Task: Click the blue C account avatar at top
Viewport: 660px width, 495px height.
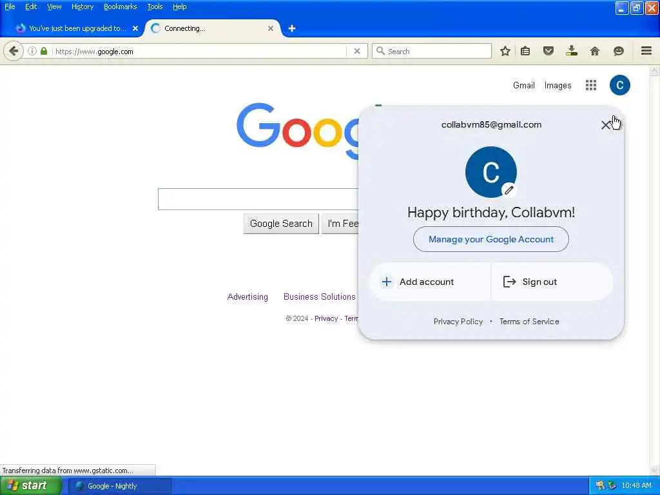Action: coord(619,85)
